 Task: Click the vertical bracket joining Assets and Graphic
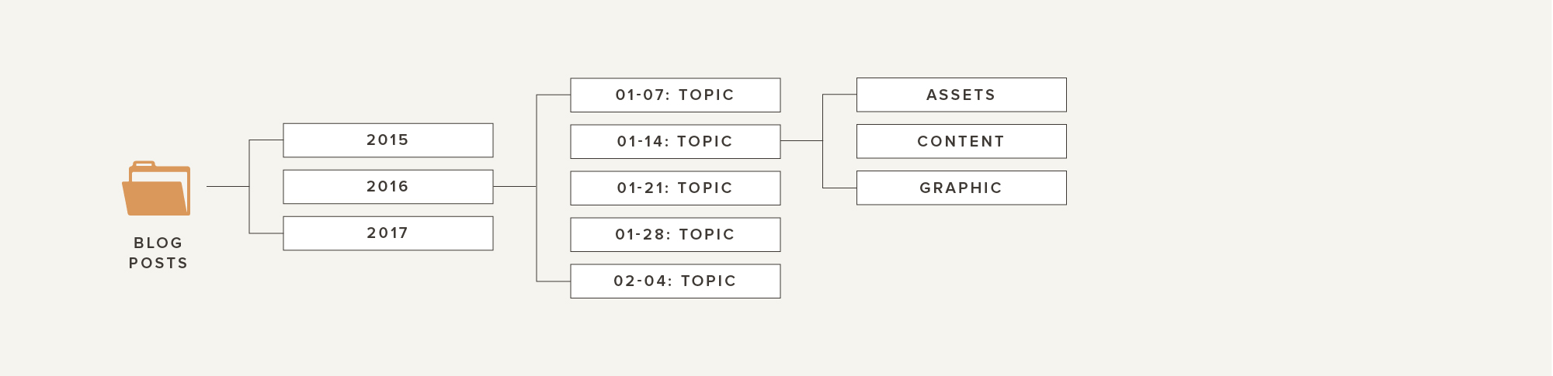823,141
